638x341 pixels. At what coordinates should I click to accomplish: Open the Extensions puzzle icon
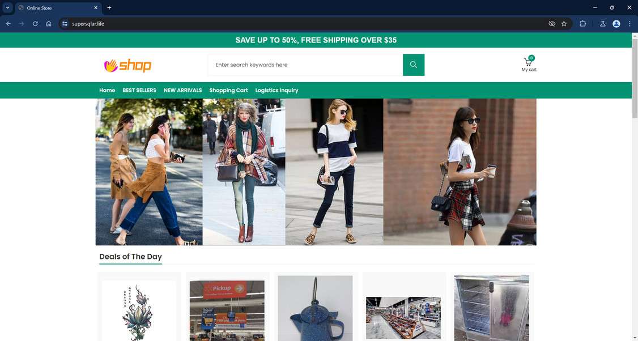point(582,24)
